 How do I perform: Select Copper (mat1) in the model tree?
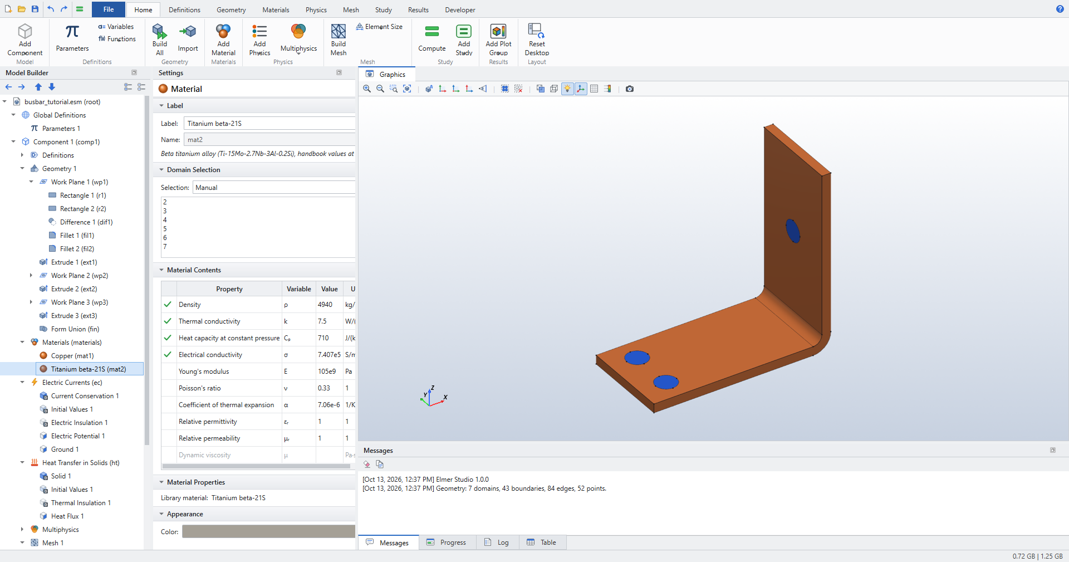72,355
